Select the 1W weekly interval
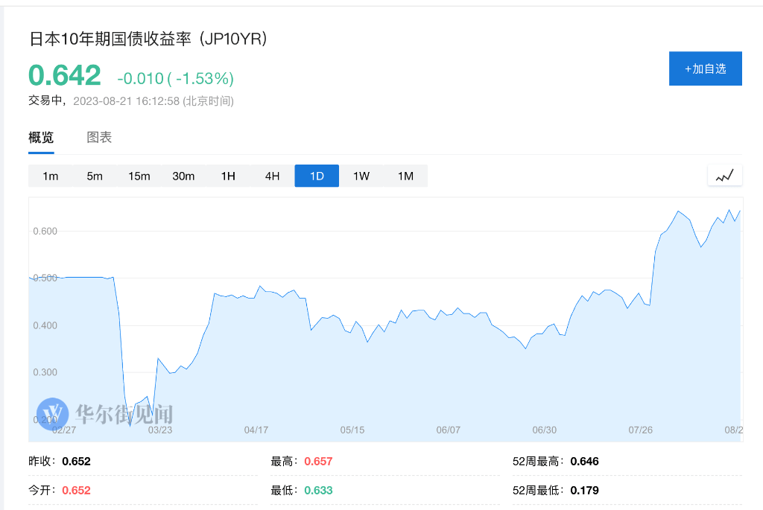763x510 pixels. 361,176
